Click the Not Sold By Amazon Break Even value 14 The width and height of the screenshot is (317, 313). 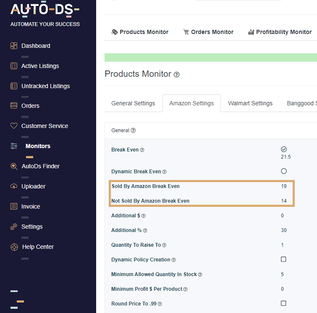(284, 201)
